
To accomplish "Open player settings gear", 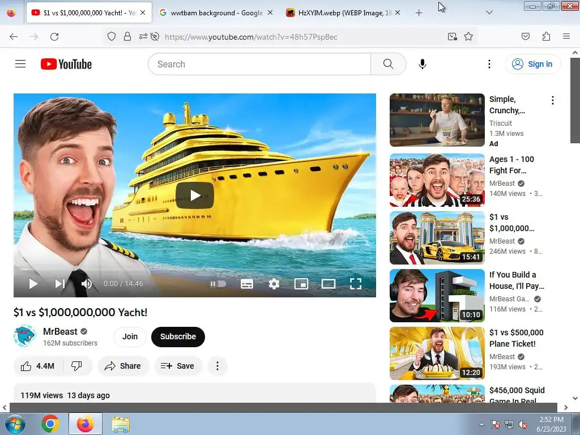I will tap(274, 284).
